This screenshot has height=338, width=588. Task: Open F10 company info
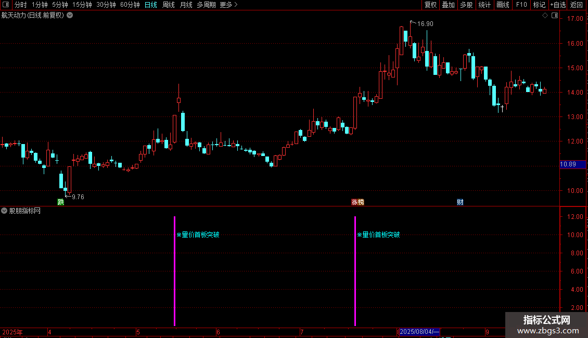click(x=521, y=5)
